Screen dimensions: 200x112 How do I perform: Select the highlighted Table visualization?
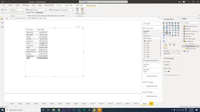(167, 33)
